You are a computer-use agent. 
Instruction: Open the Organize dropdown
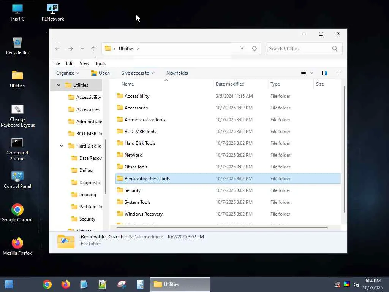pyautogui.click(x=68, y=73)
